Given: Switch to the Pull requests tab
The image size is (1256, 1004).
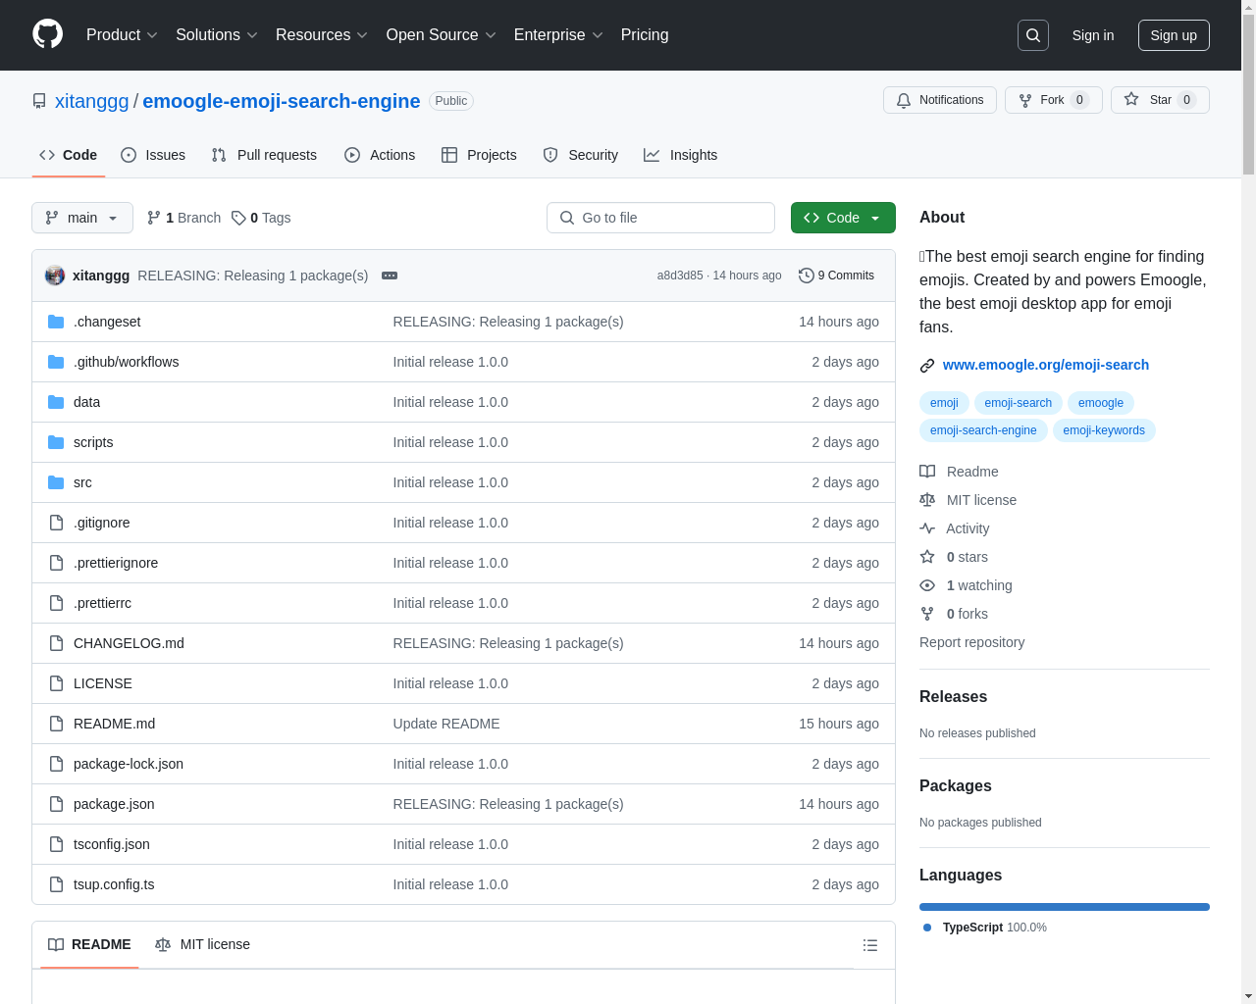Looking at the screenshot, I should [x=264, y=155].
